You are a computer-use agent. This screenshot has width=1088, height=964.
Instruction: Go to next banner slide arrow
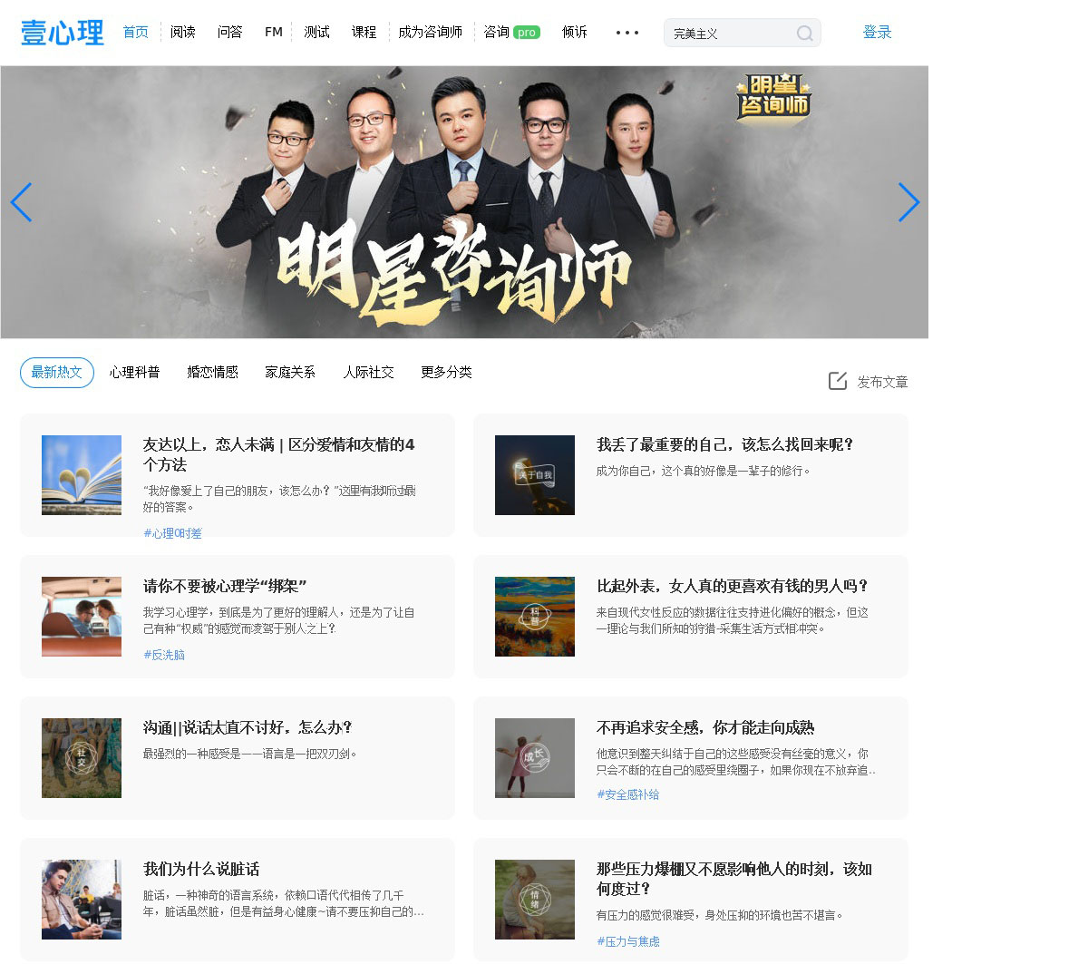tap(908, 202)
